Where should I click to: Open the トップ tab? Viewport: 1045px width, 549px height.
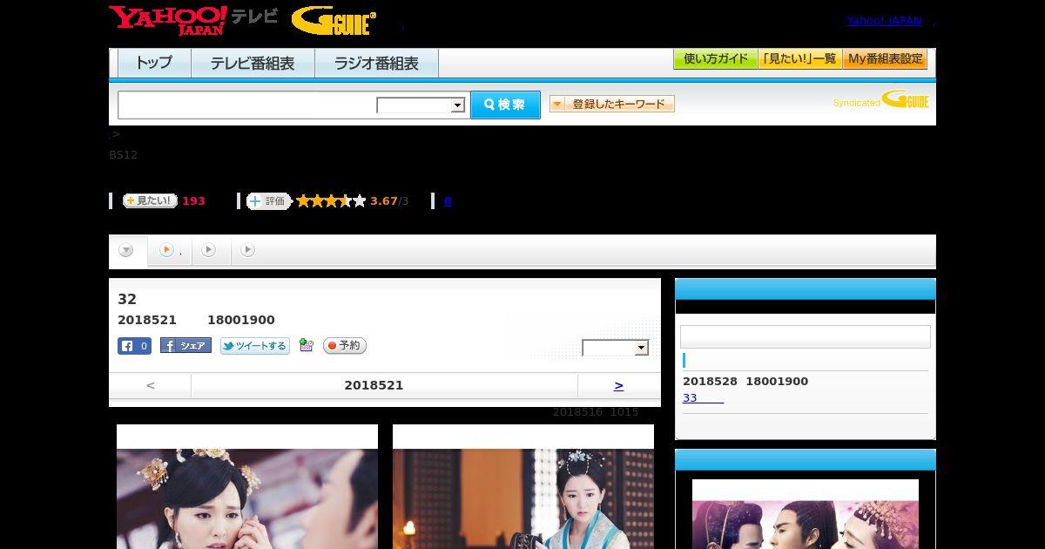[153, 64]
